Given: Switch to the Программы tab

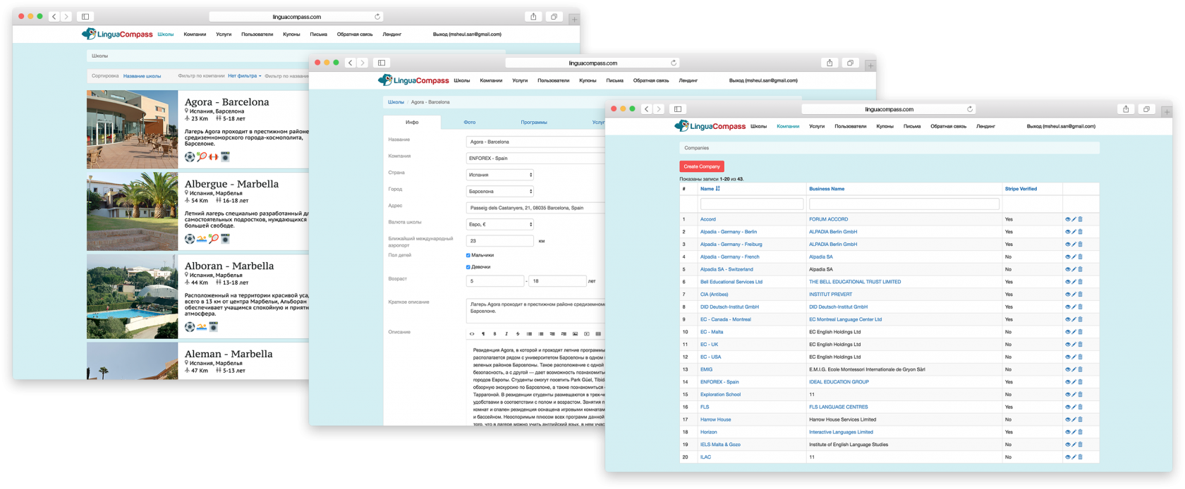Looking at the screenshot, I should (x=534, y=123).
